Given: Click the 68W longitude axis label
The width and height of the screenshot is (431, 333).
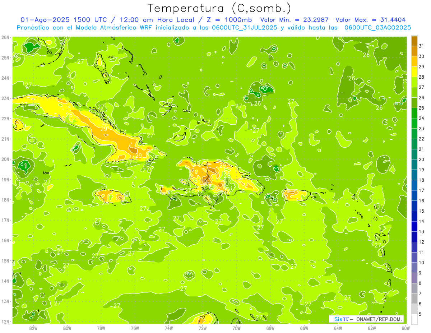Looking at the screenshot, I should click(270, 328).
